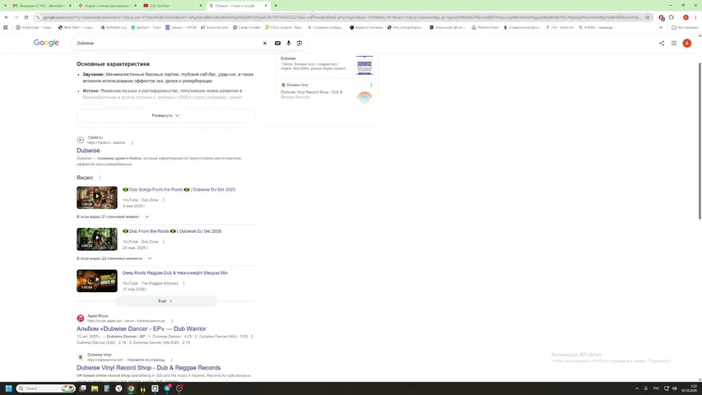Play the first video thumbnail (1:02:06)
The height and width of the screenshot is (395, 702).
coord(97,197)
